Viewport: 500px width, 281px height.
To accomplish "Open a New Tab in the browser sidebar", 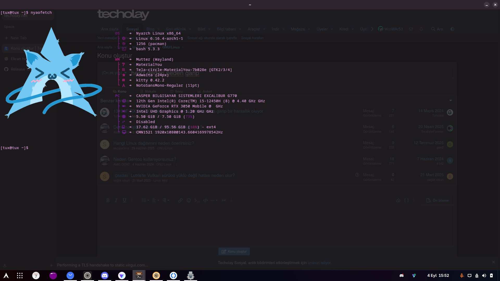I will coord(16,38).
